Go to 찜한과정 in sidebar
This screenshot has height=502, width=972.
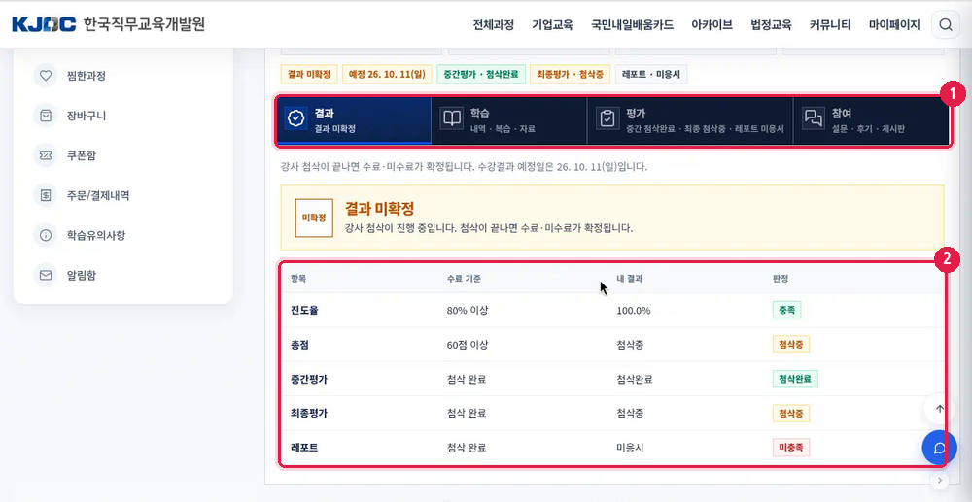tap(87, 76)
